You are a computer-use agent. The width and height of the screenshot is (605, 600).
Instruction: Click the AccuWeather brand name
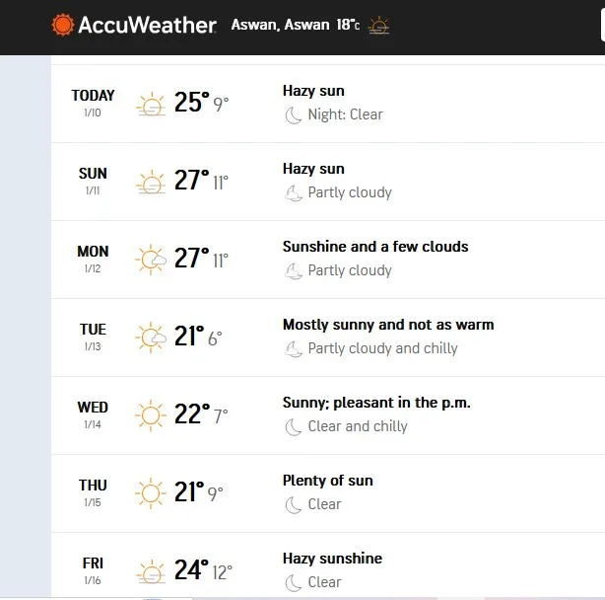pos(147,25)
